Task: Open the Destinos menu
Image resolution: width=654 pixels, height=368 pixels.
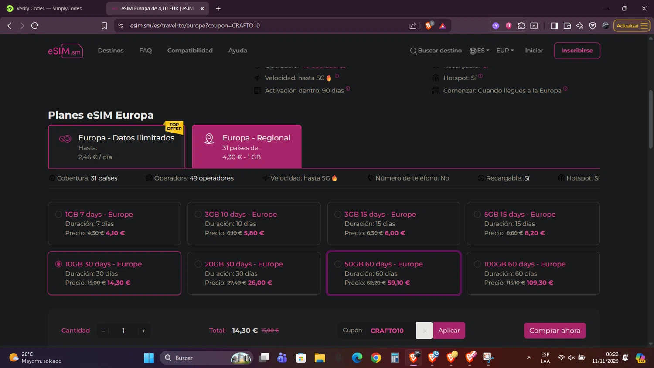Action: (111, 51)
